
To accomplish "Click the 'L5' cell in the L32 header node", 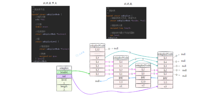I will pyautogui.click(x=97, y=58).
